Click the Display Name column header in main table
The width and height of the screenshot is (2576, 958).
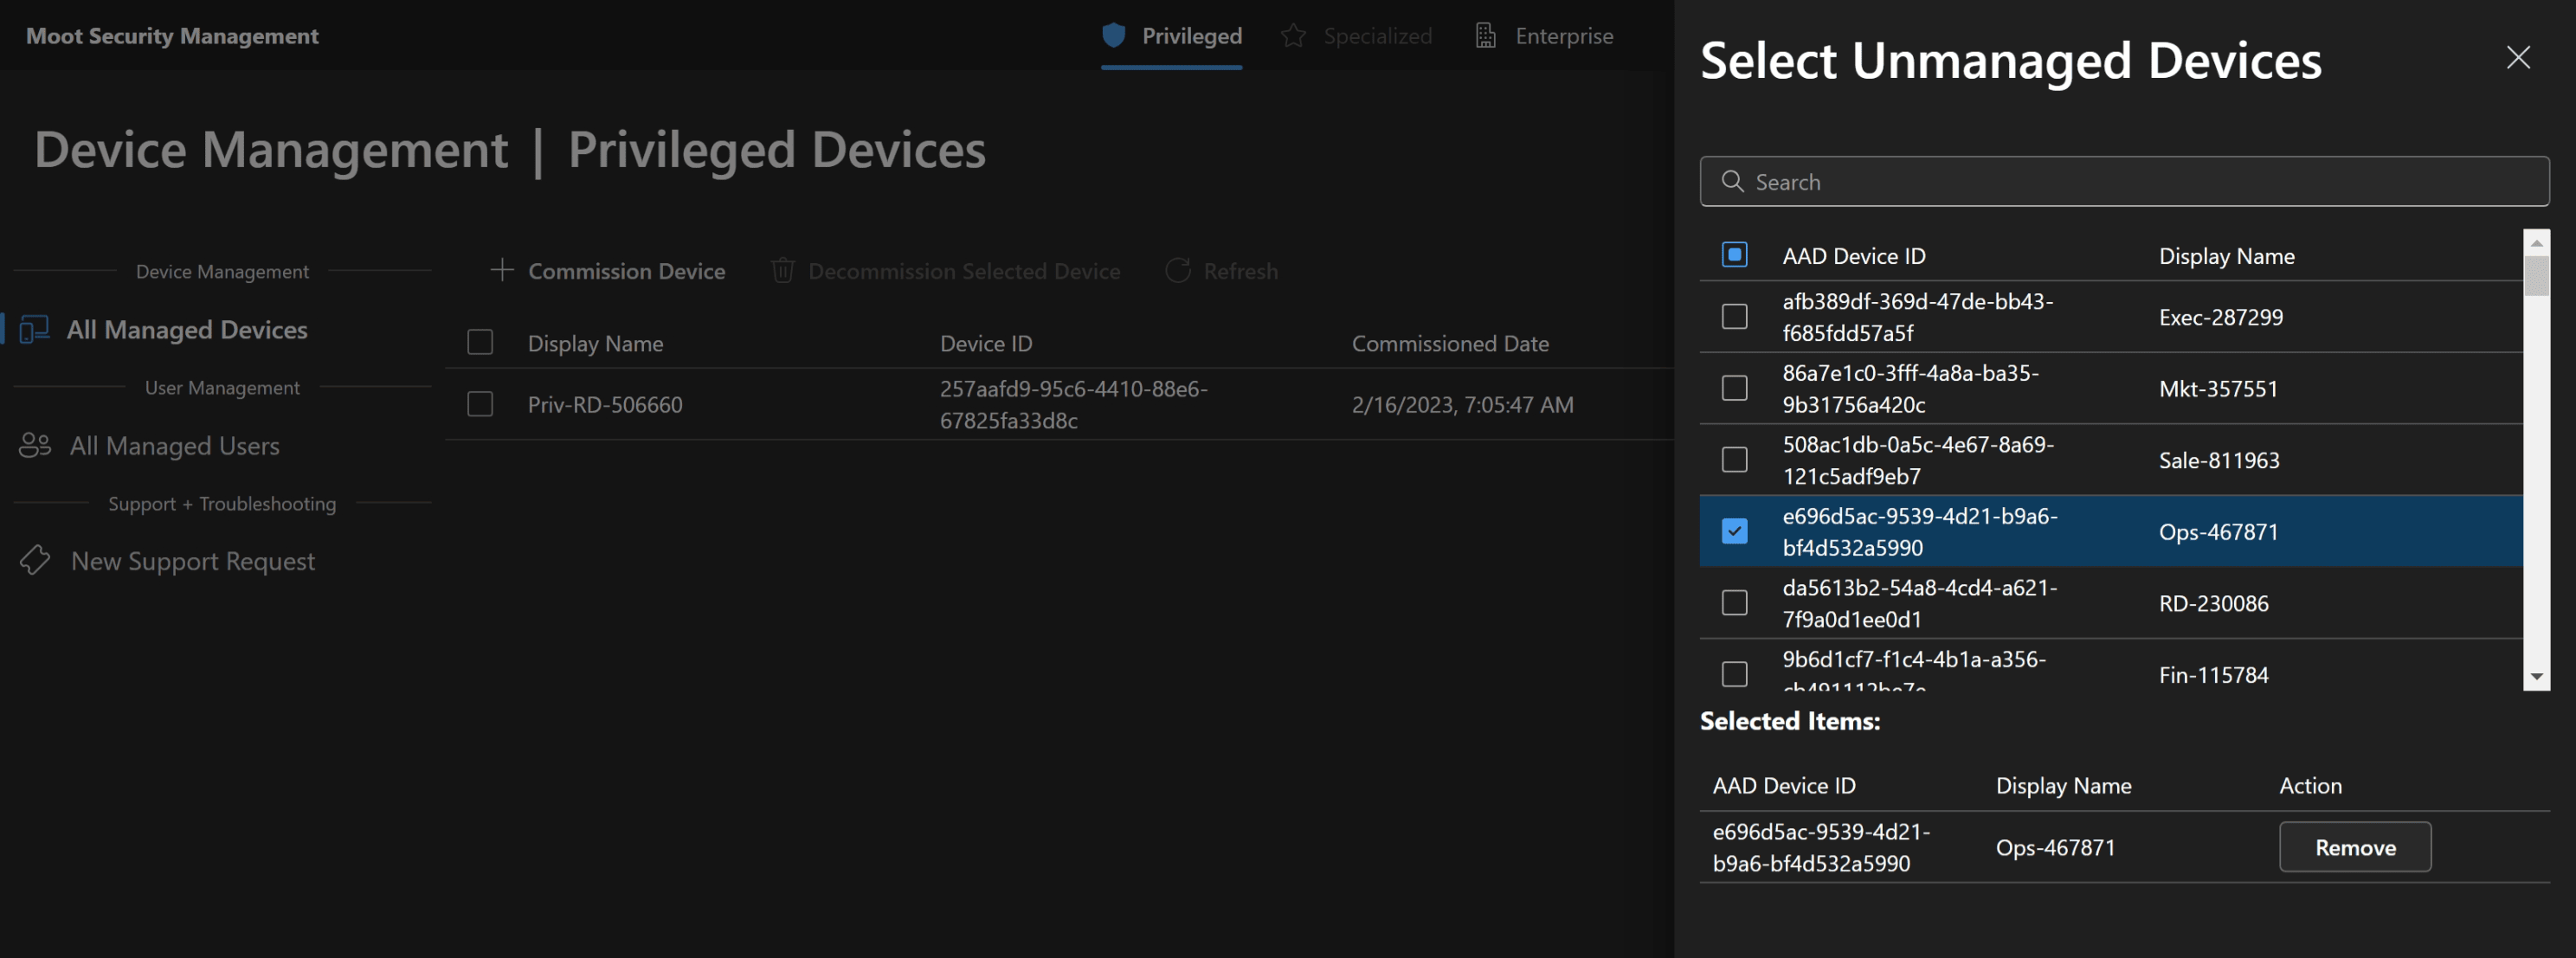pos(595,343)
